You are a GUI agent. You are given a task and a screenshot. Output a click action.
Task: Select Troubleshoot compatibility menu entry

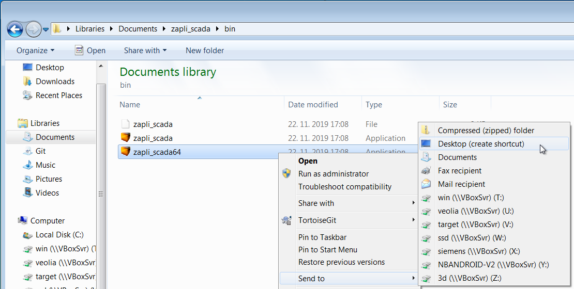point(344,187)
